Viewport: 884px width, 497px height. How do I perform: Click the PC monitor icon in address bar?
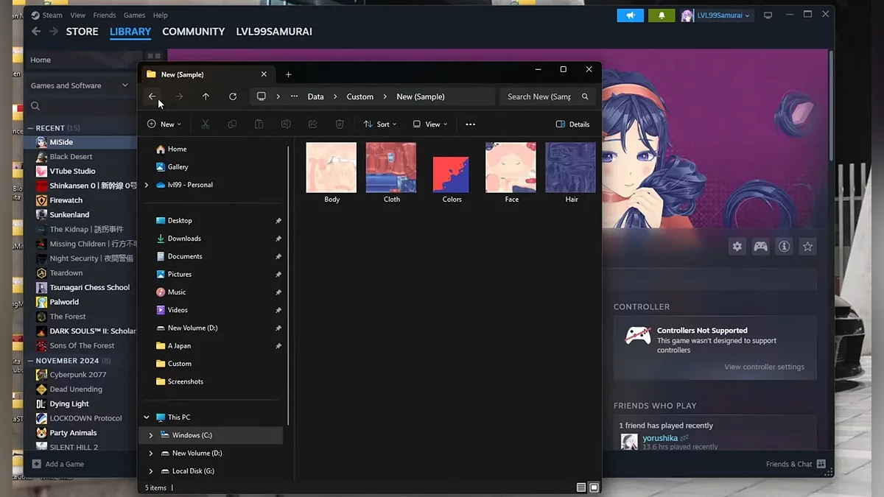tap(261, 96)
